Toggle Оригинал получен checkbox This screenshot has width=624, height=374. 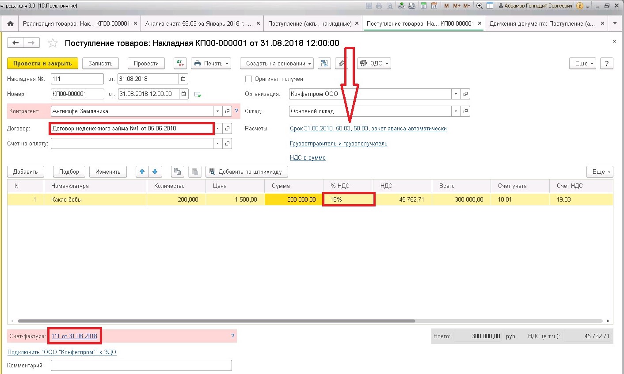248,79
